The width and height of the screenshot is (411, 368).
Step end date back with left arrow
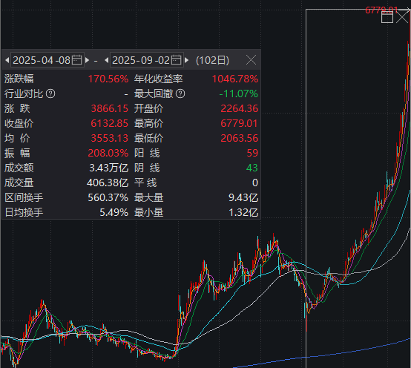(106, 60)
